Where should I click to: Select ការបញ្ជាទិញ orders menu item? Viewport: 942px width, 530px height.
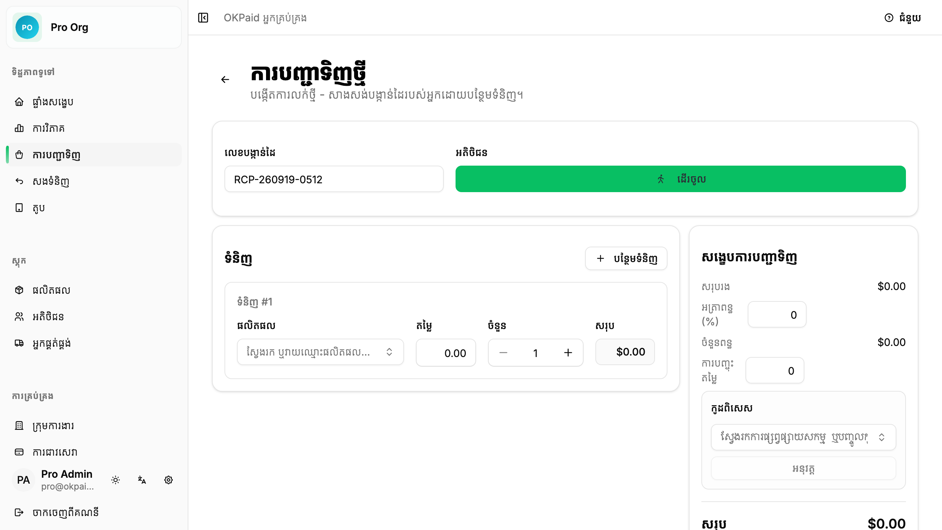[x=94, y=155]
